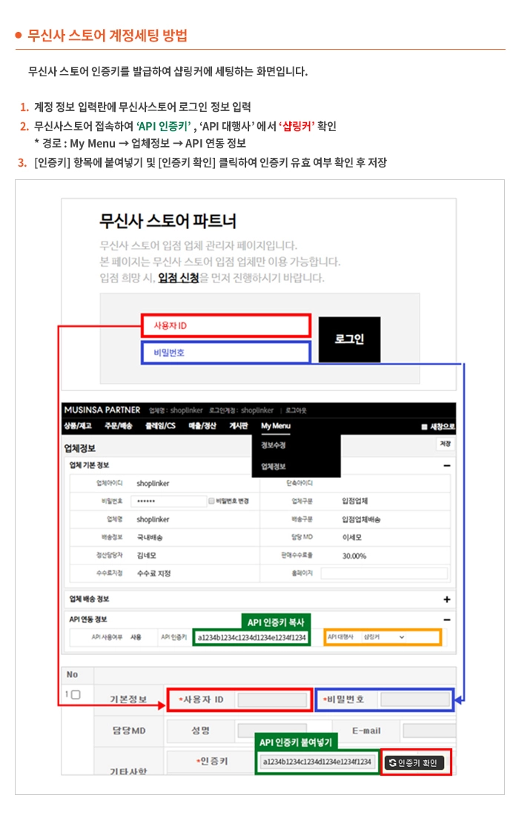Click the *인증키 input field

pyautogui.click(x=317, y=762)
